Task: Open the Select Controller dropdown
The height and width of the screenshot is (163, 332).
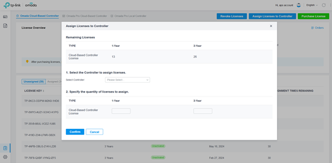Action: 127,80
